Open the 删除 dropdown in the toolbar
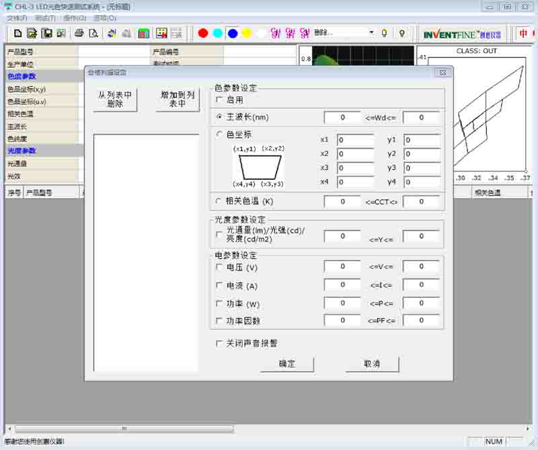 (x=371, y=33)
